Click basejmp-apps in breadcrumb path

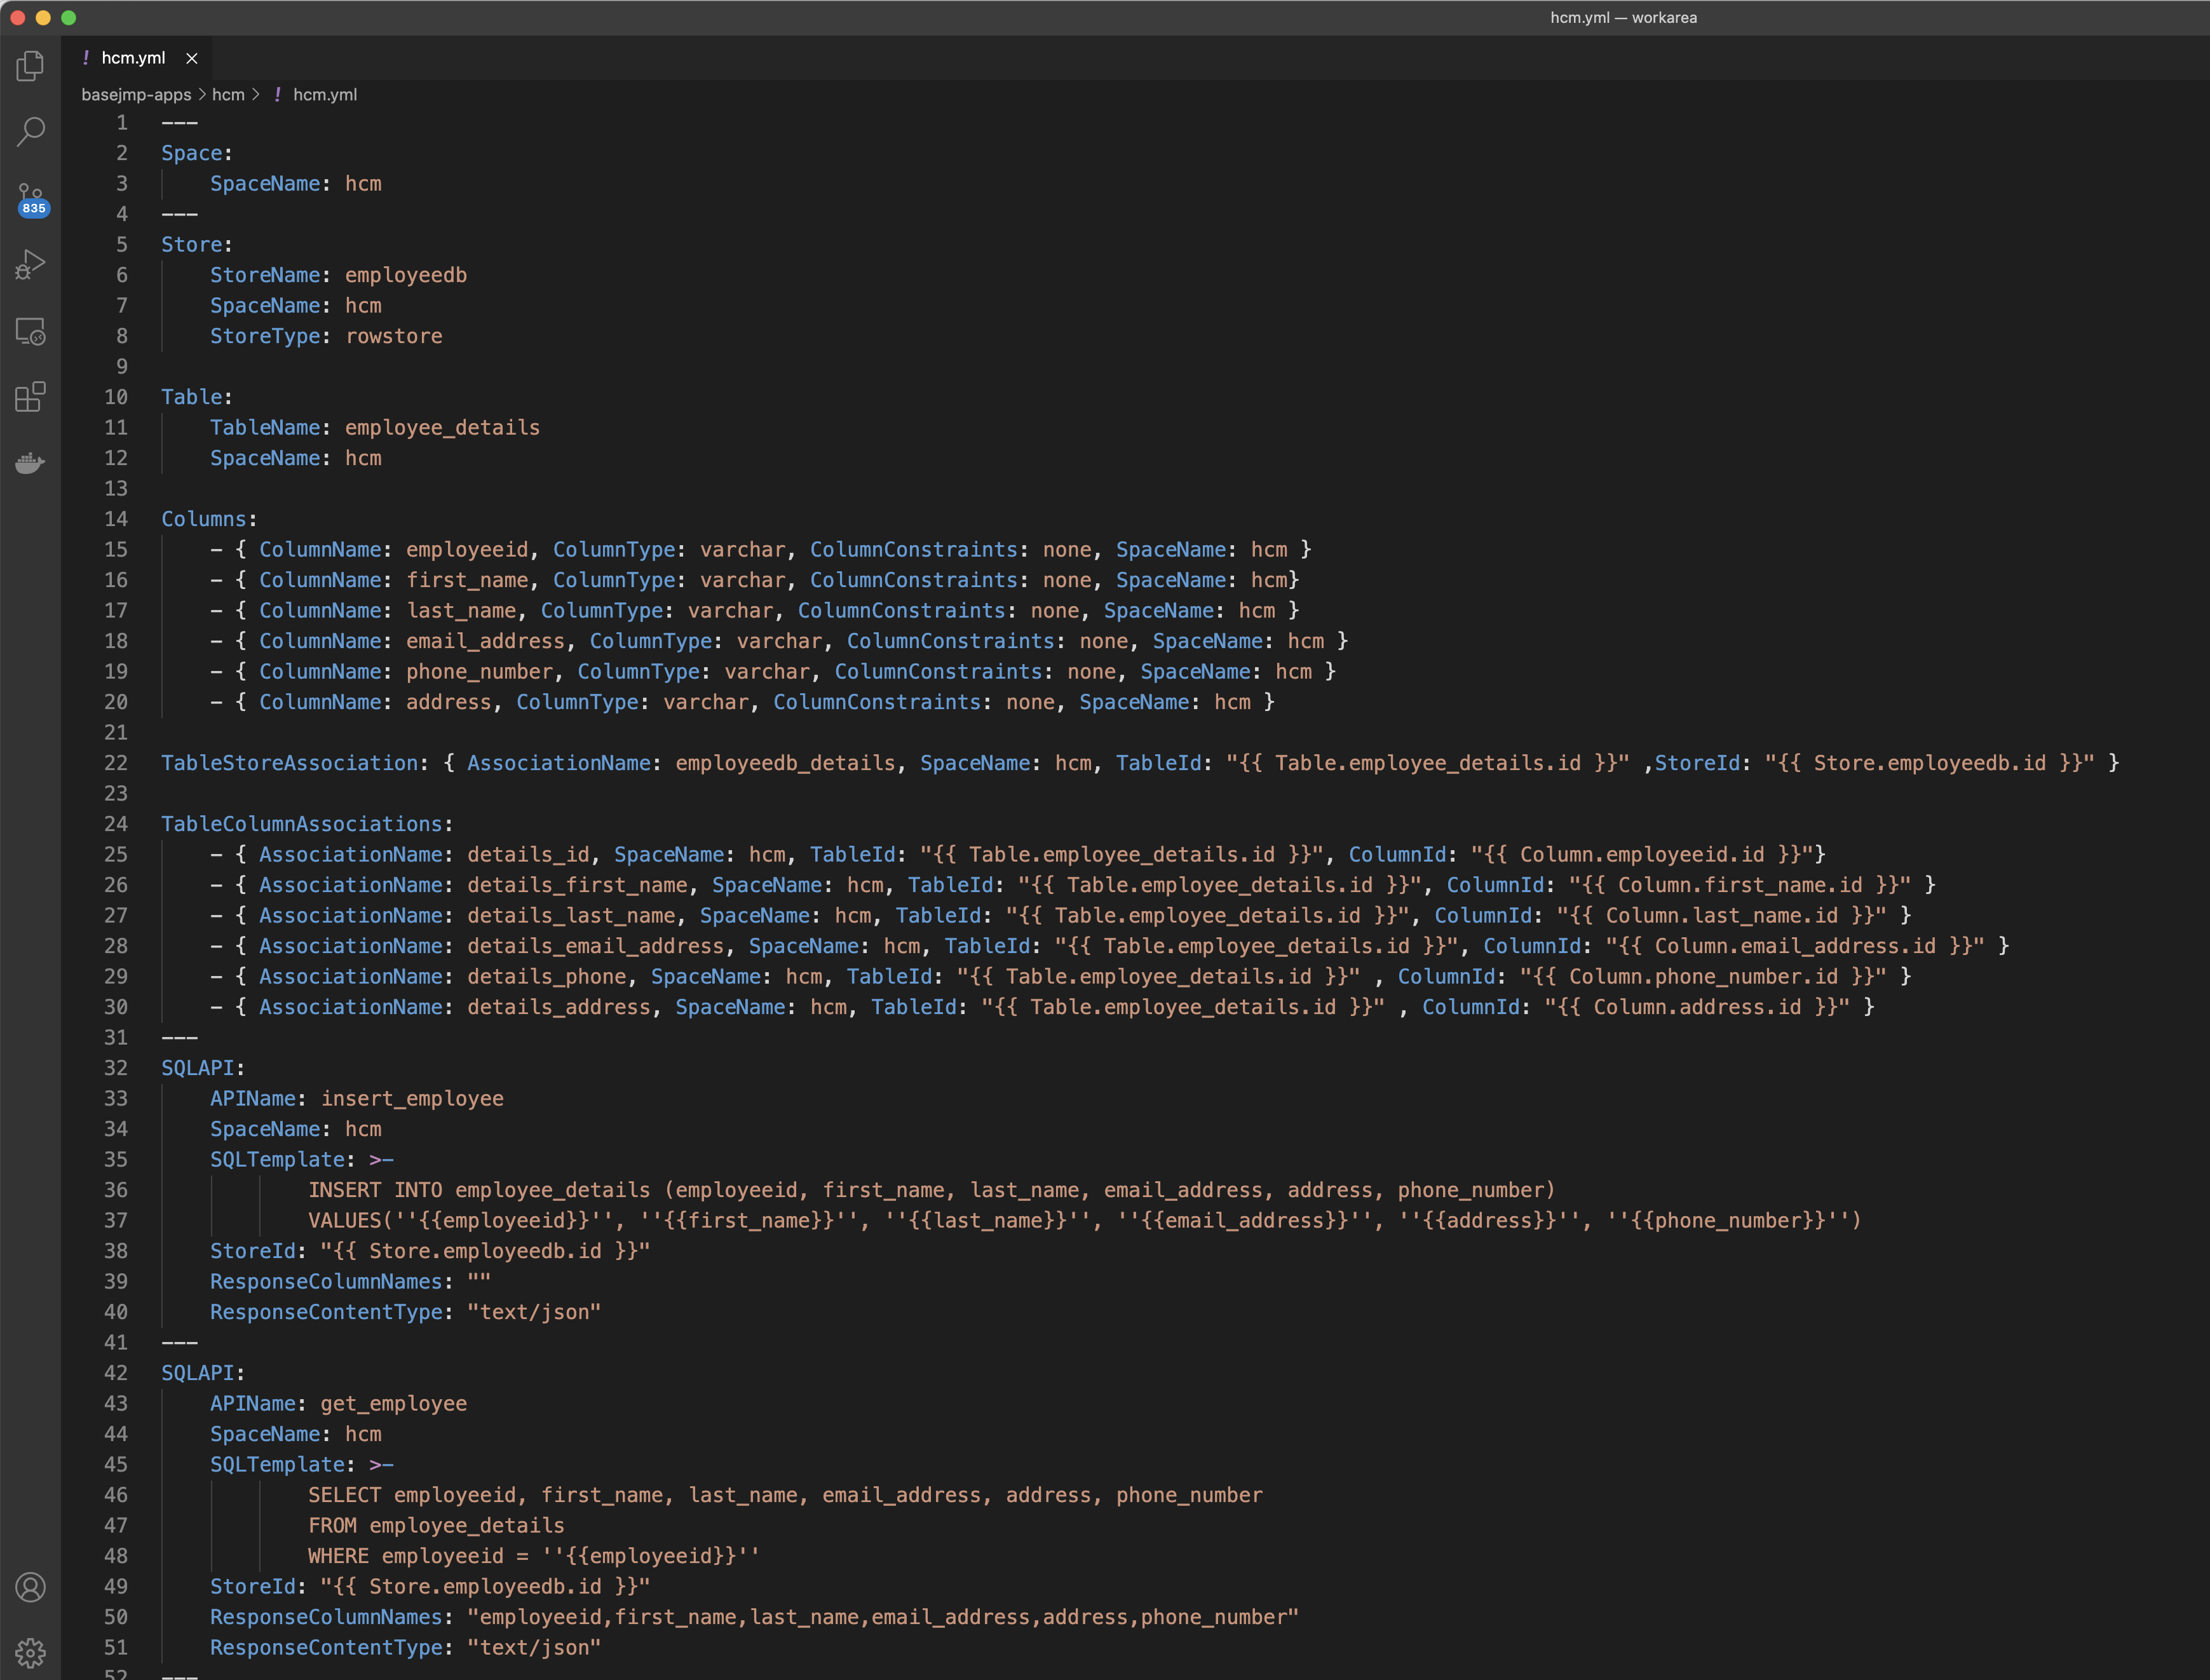pyautogui.click(x=136, y=94)
